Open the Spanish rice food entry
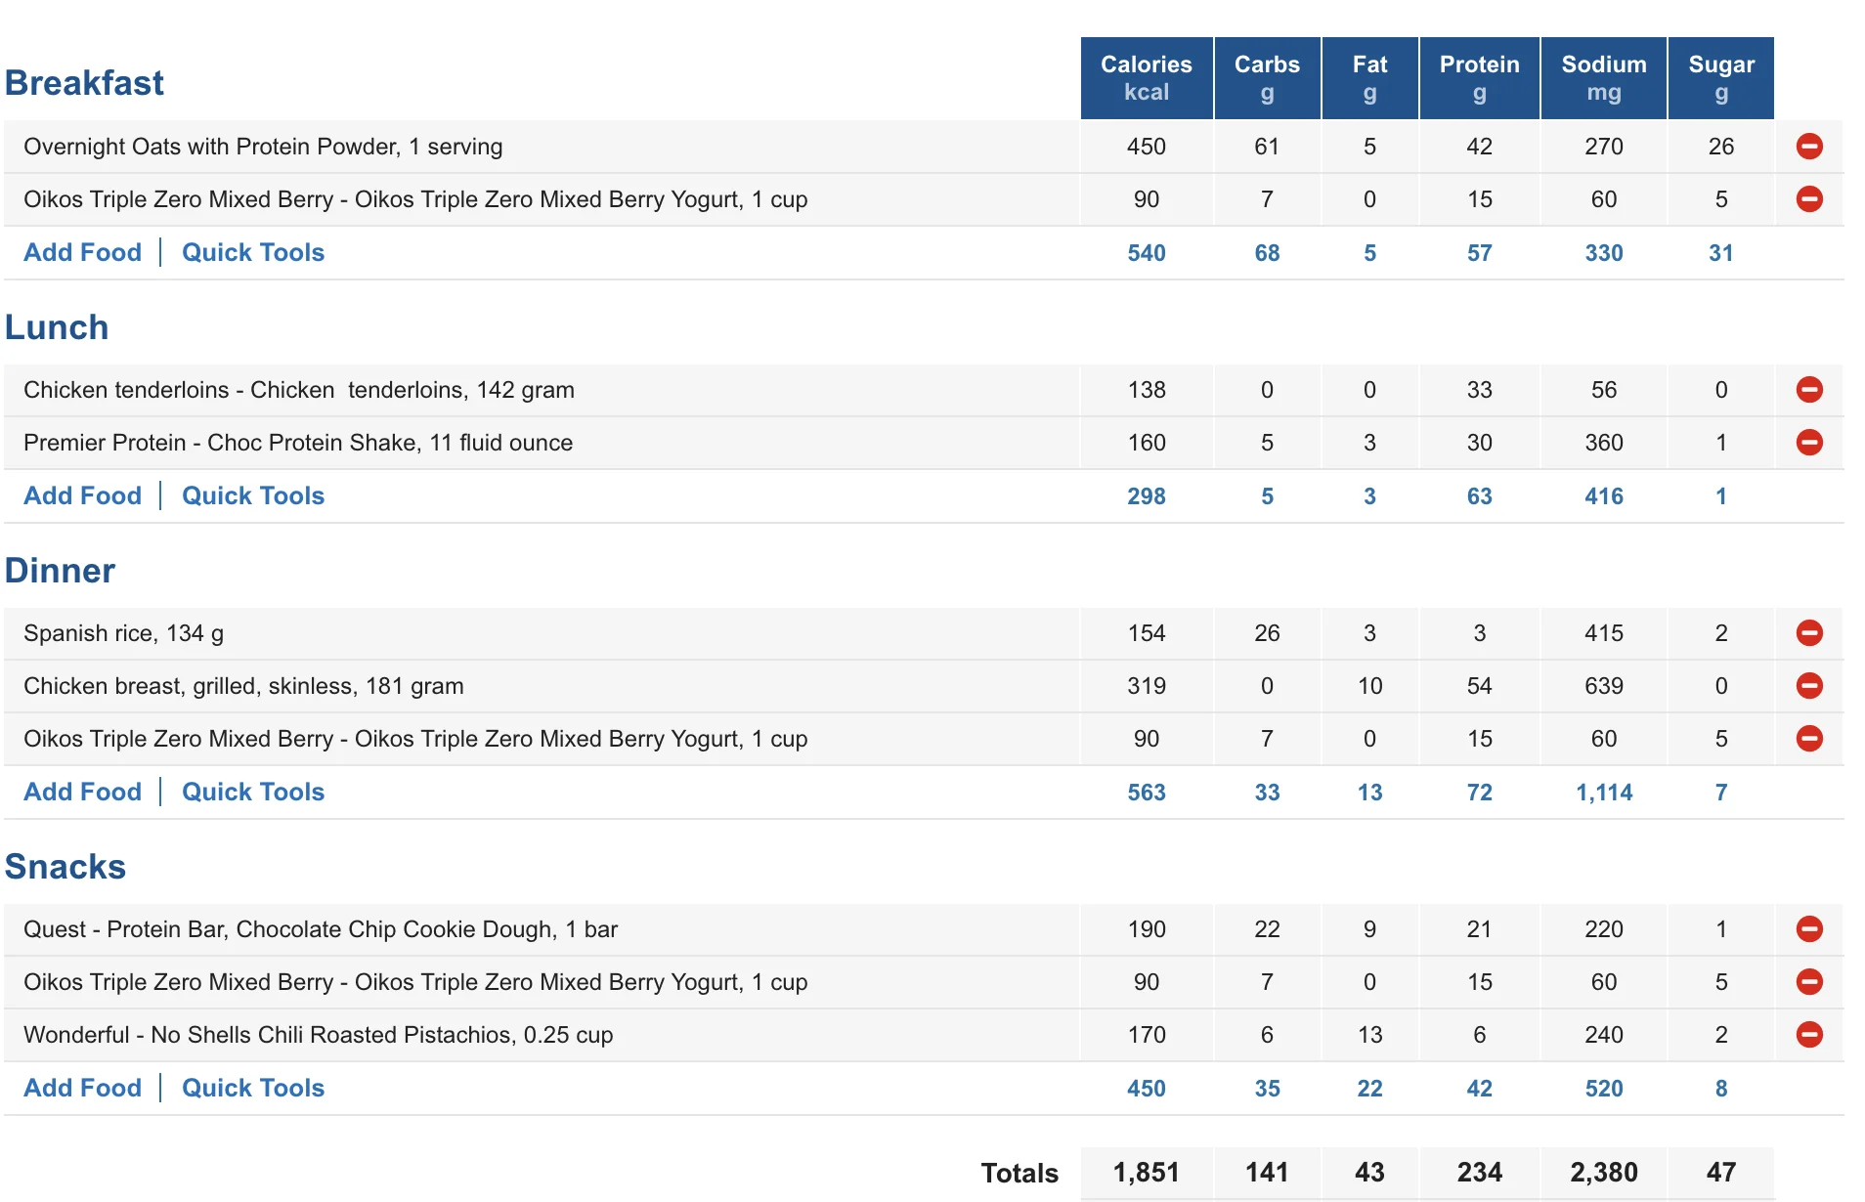This screenshot has height=1202, width=1865. tap(124, 633)
